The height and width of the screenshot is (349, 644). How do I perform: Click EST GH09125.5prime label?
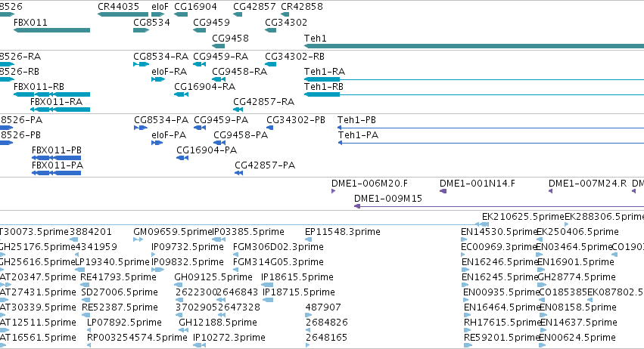[x=213, y=278]
